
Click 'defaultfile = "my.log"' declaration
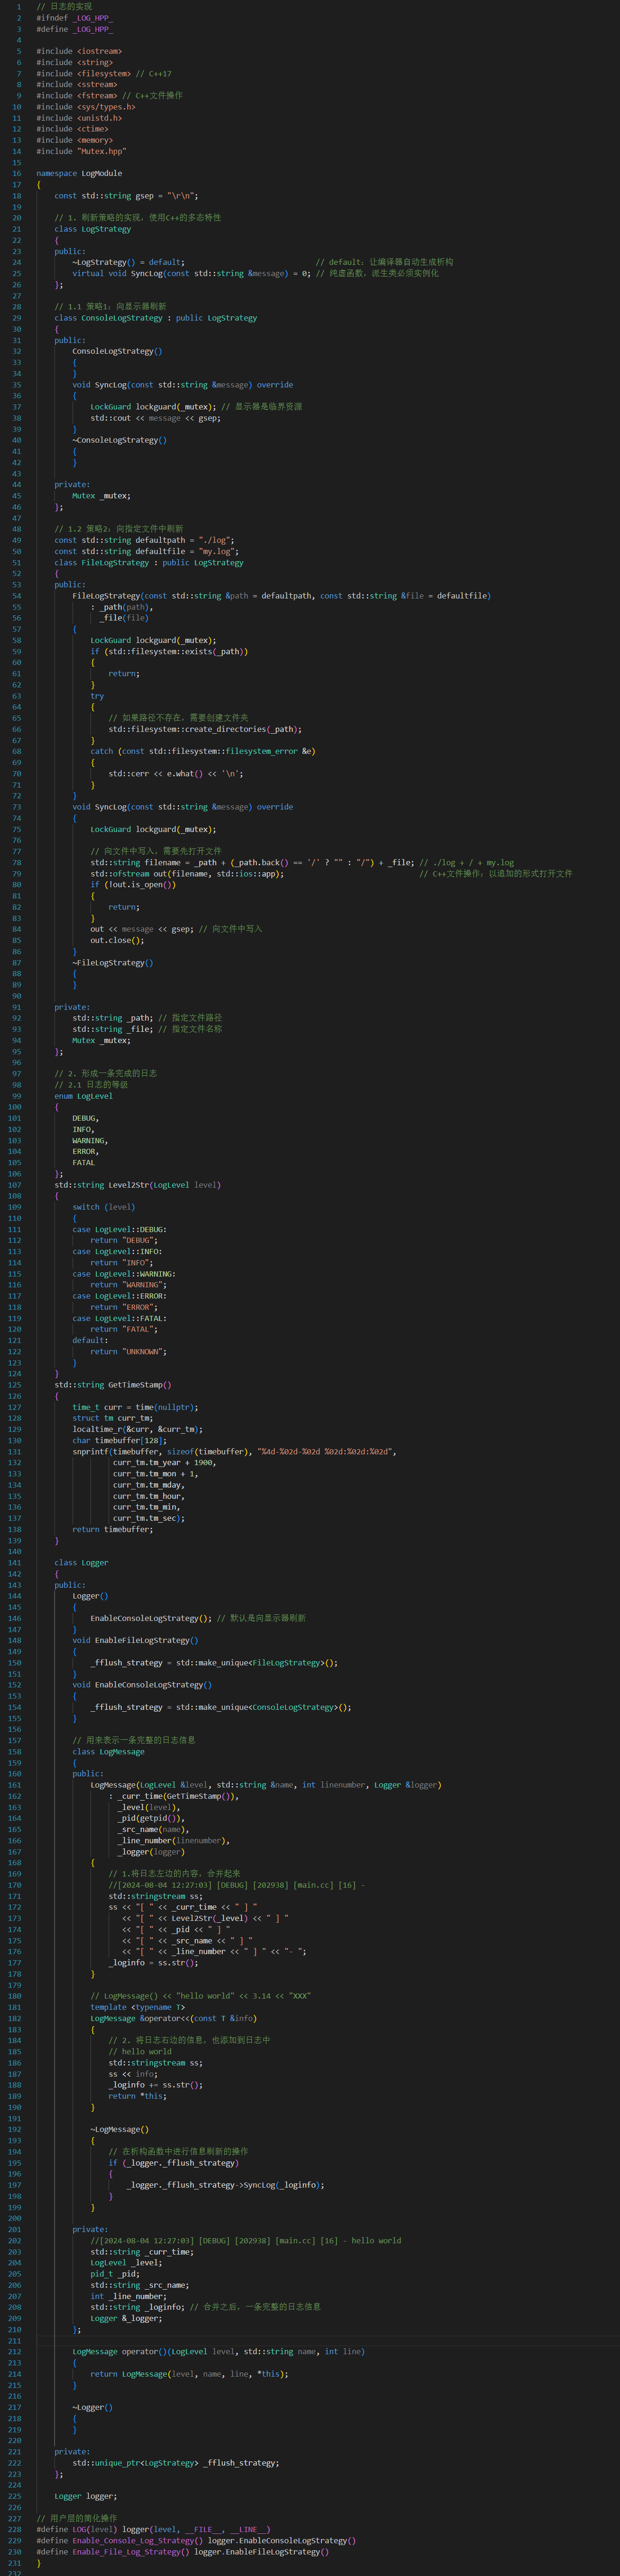147,551
